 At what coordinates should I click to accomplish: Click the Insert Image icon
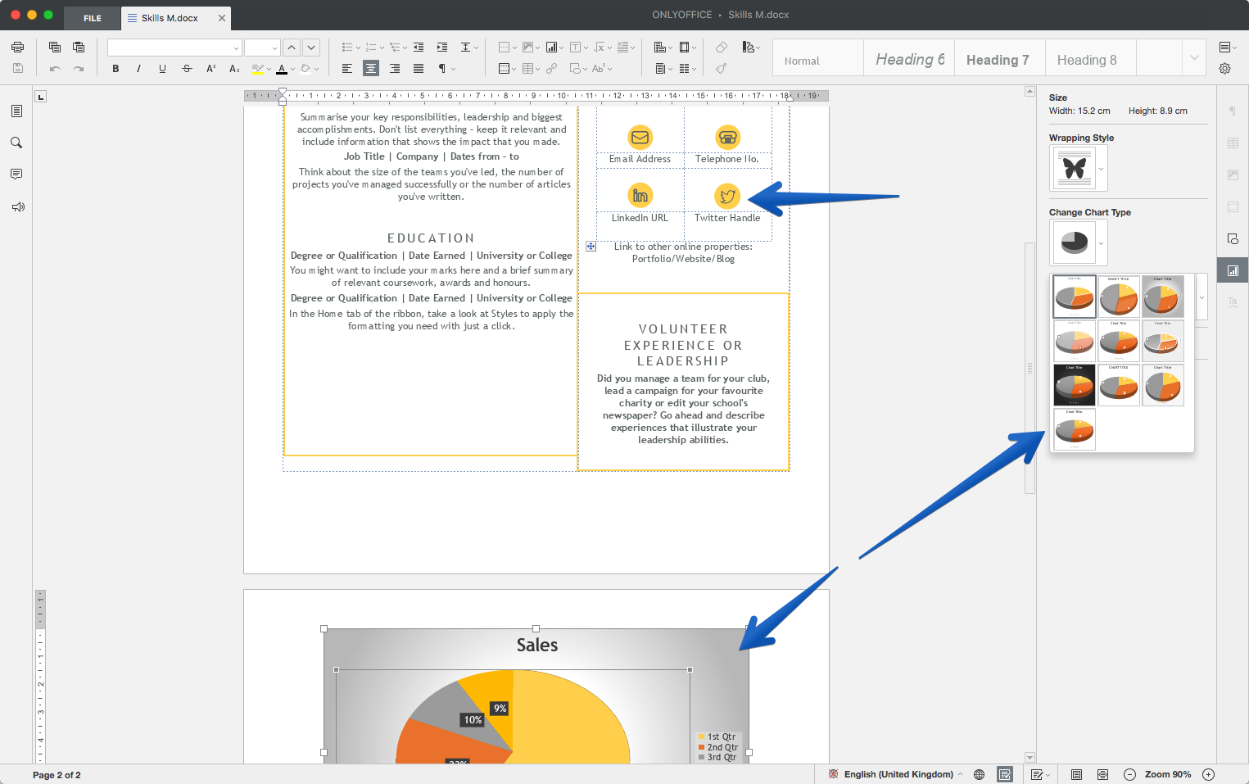(x=528, y=48)
